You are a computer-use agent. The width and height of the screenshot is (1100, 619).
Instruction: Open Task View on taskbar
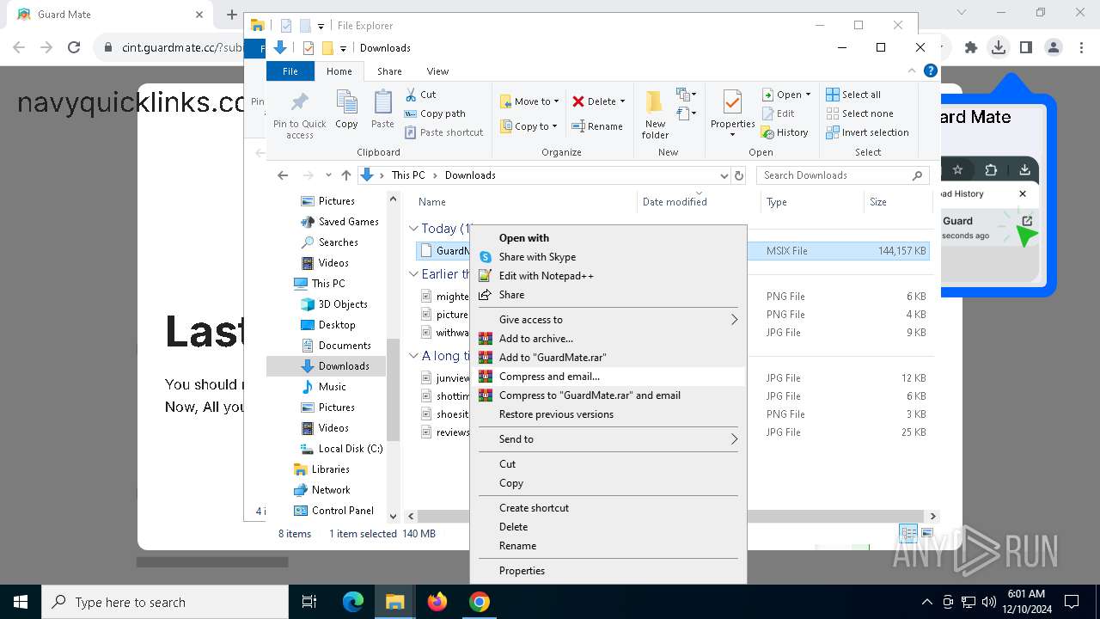point(309,602)
